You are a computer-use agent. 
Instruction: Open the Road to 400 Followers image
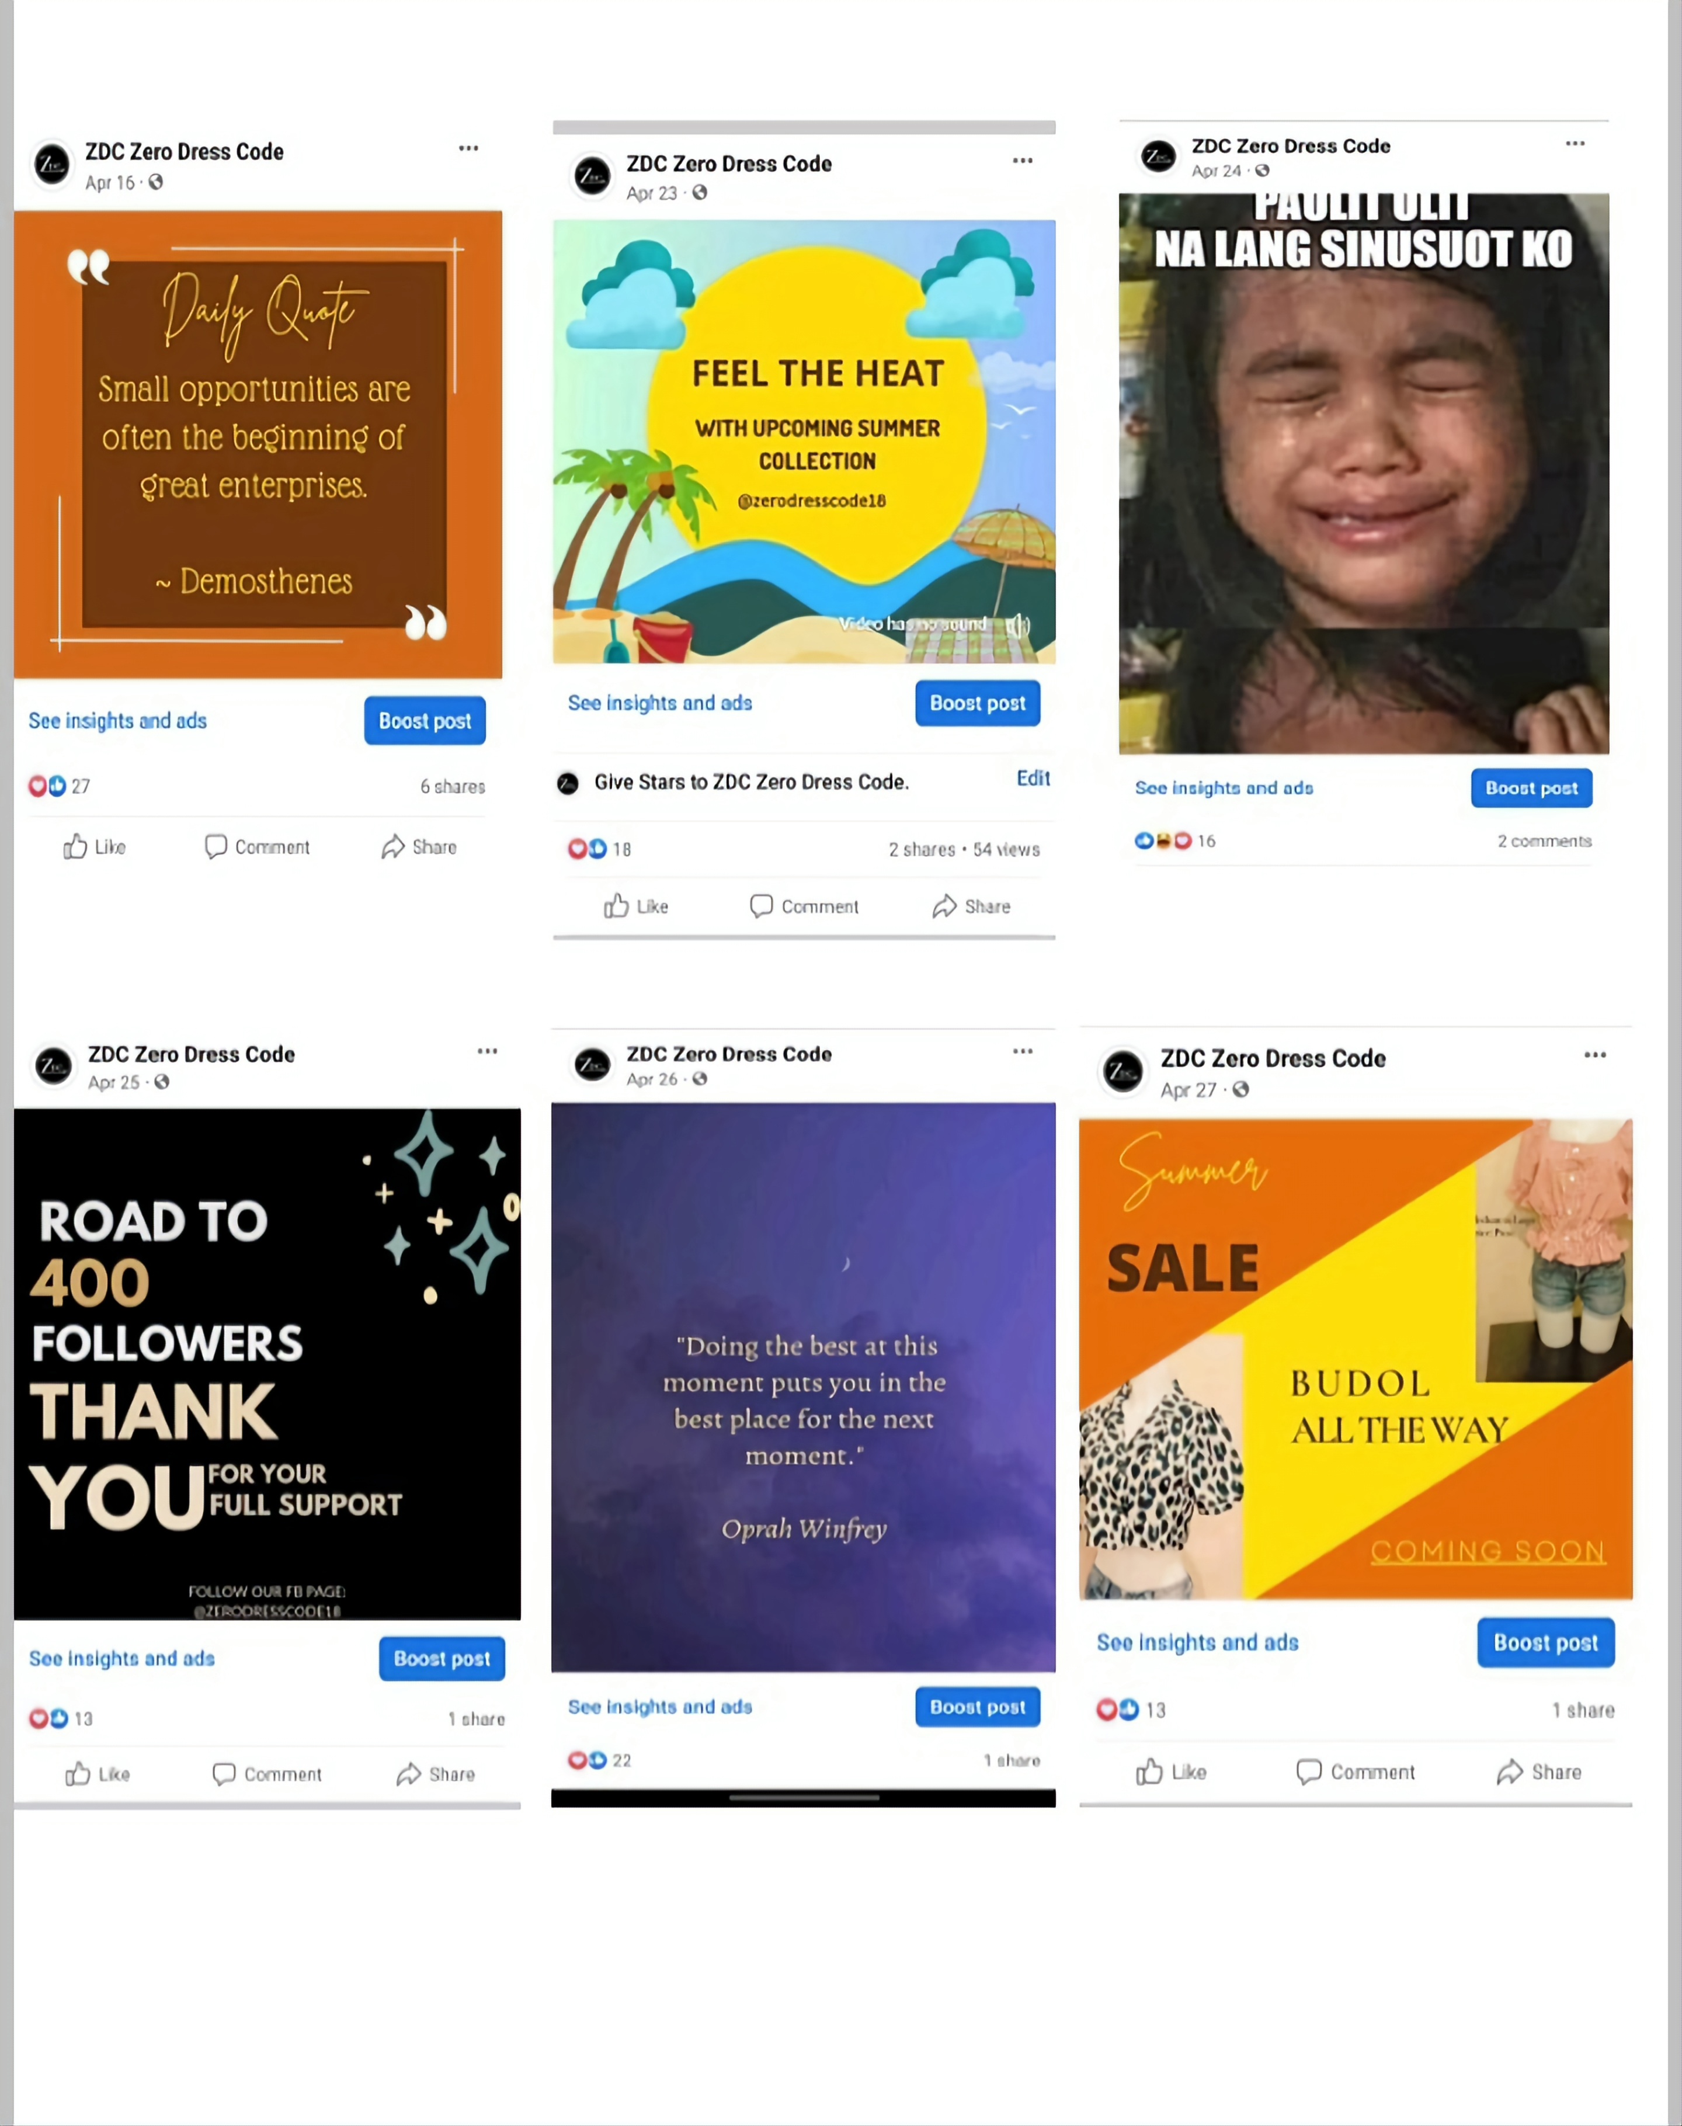coord(267,1364)
